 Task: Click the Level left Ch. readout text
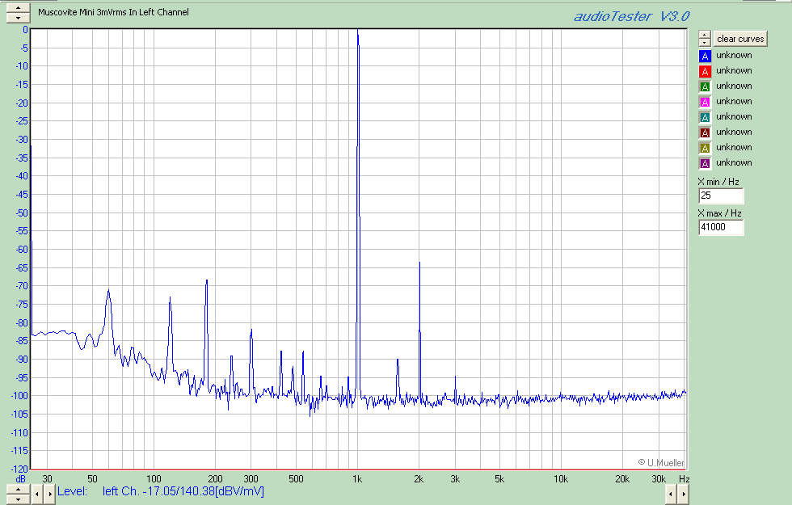point(161,491)
